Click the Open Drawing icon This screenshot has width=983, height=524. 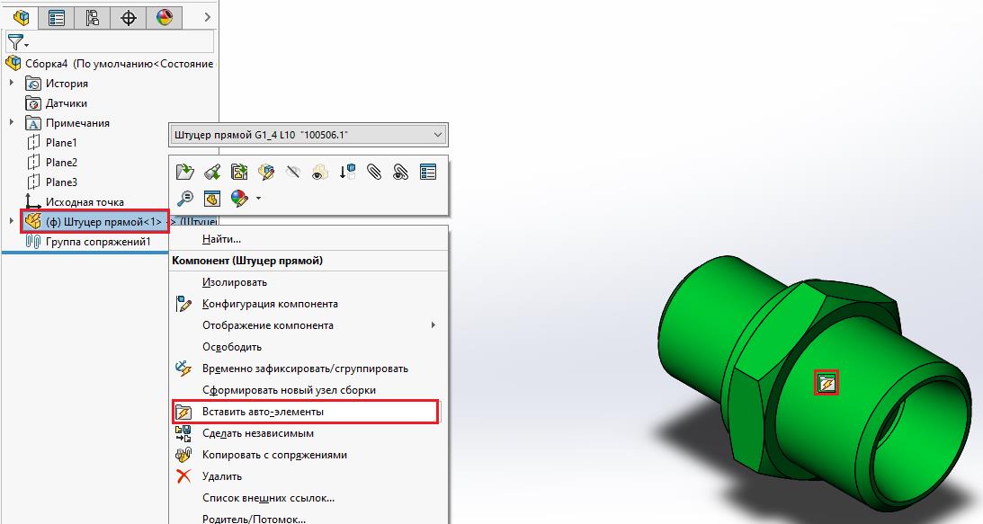pos(239,172)
